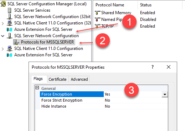
Task: Select the Shared Memory protocol row
Action: coord(125,13)
